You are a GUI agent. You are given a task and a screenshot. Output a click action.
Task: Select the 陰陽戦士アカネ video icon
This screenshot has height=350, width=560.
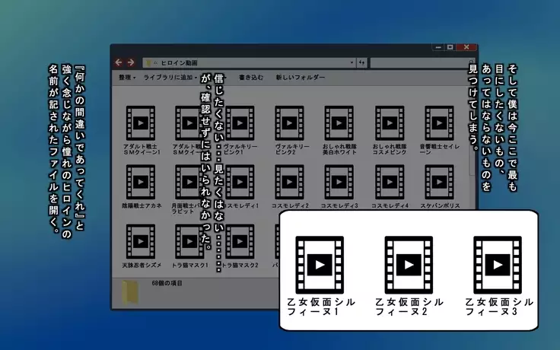[141, 182]
